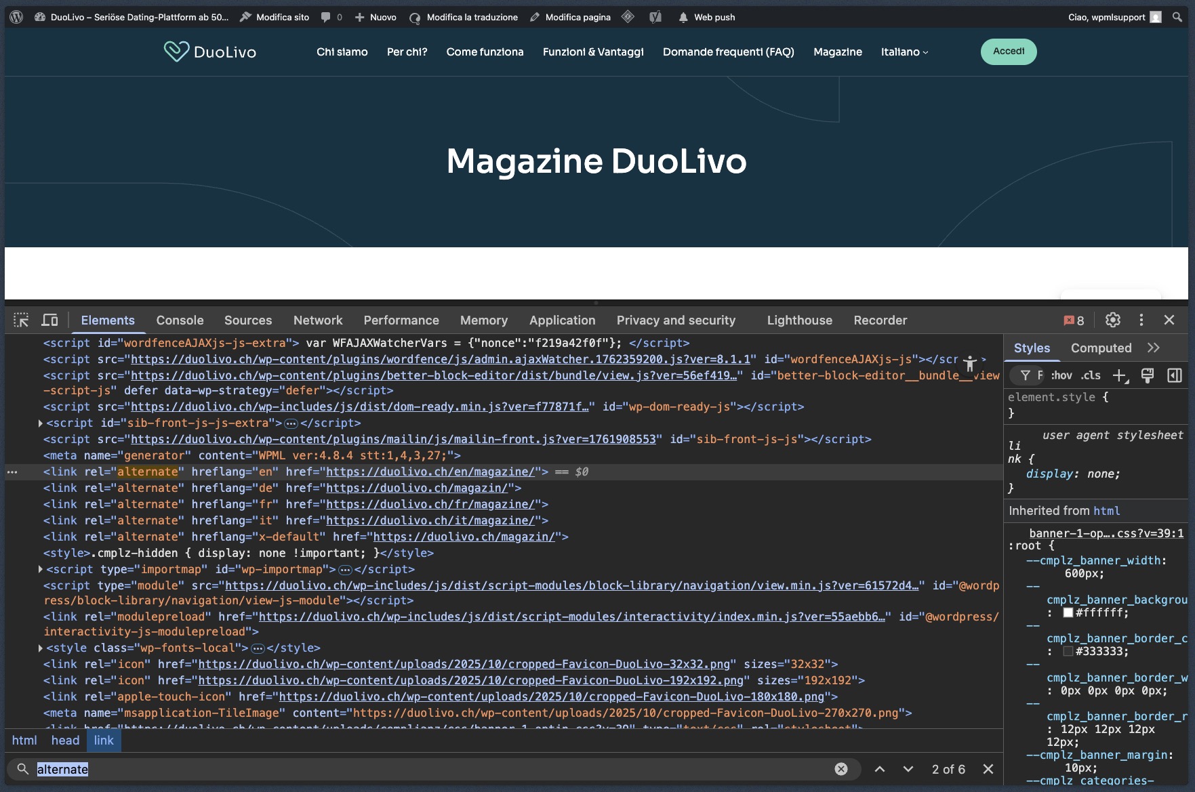This screenshot has height=792, width=1195.
Task: Open DevTools settings gear
Action: 1112,320
